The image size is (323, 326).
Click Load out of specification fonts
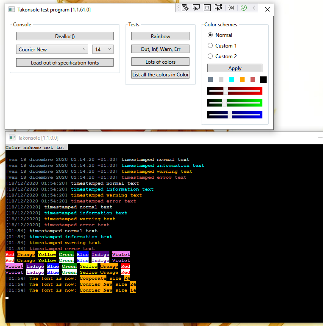click(65, 62)
